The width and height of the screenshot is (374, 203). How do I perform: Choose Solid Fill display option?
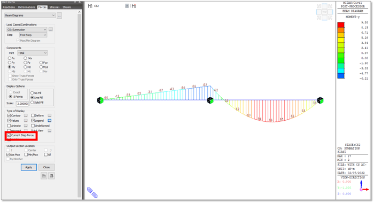click(32, 103)
